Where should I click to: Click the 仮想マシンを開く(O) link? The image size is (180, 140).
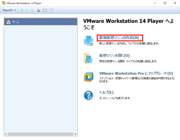pos(114,56)
